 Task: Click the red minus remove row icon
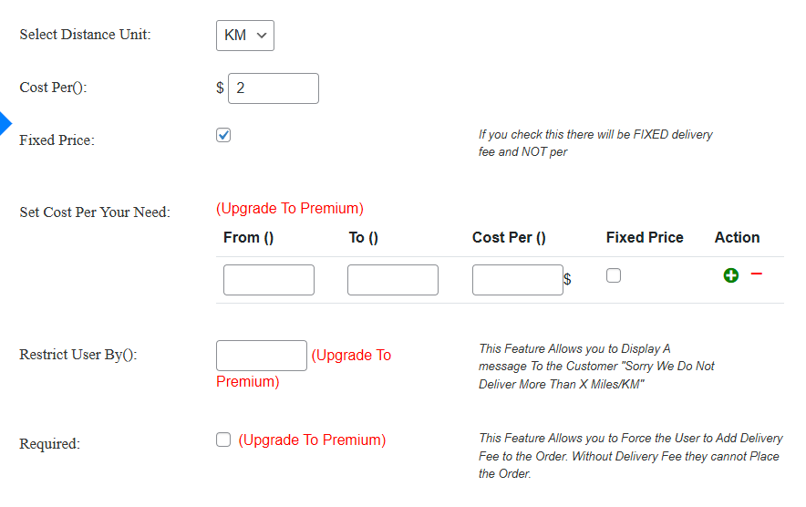(756, 274)
